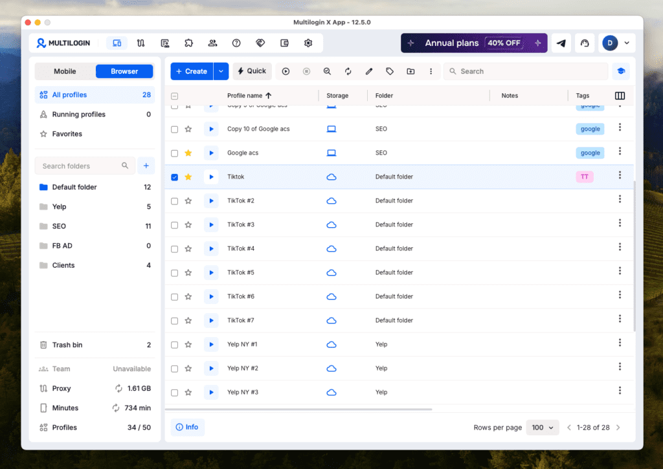
Task: Open the Trash bin in the sidebar
Action: click(95, 345)
